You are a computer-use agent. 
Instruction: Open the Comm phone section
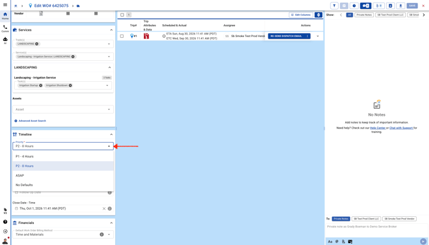coord(5,28)
